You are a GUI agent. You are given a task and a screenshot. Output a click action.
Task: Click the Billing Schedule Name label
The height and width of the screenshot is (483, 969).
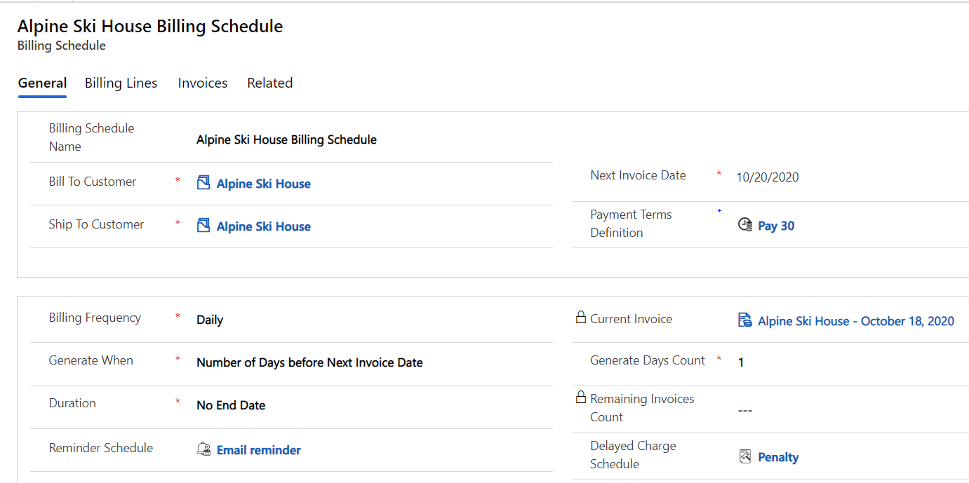[91, 137]
